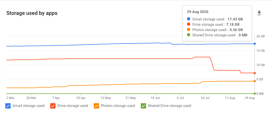
Task: Disable Photos storage used series
Action: point(96,106)
